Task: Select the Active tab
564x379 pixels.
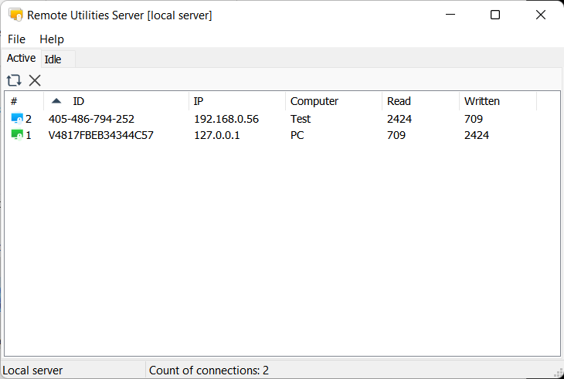Action: tap(21, 58)
